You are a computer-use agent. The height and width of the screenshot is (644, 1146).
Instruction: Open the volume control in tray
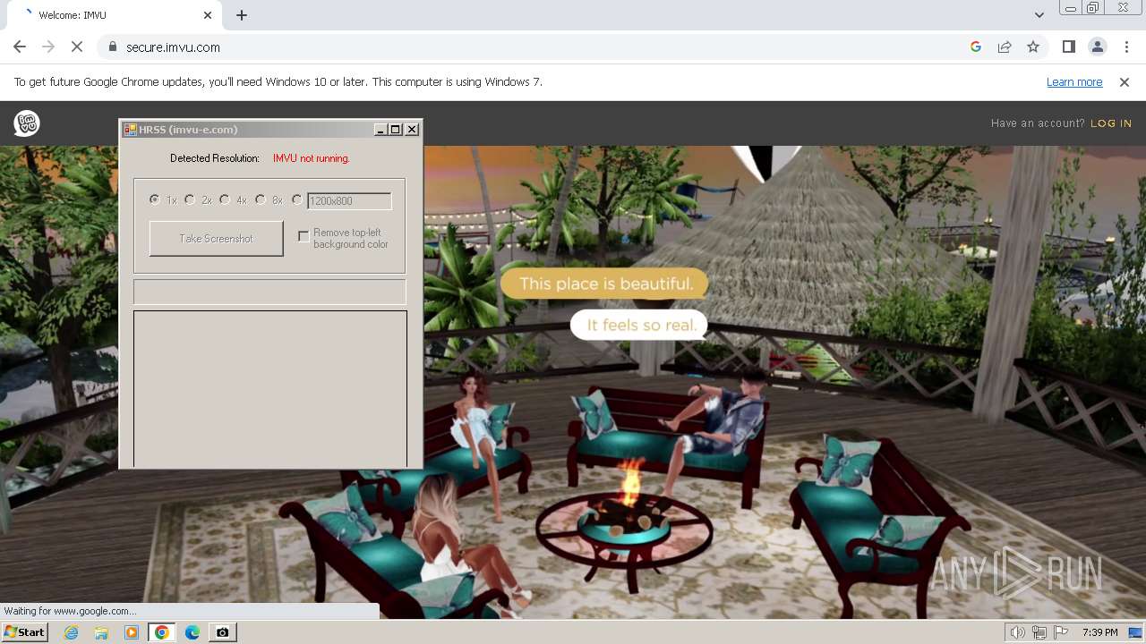1018,632
